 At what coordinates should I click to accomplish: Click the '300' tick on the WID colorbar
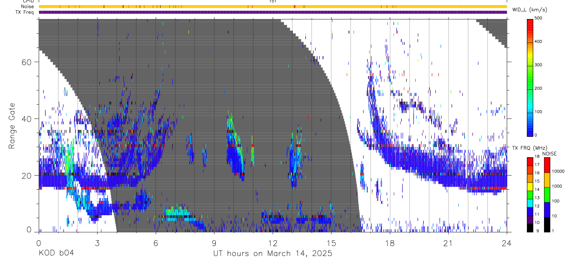538,65
